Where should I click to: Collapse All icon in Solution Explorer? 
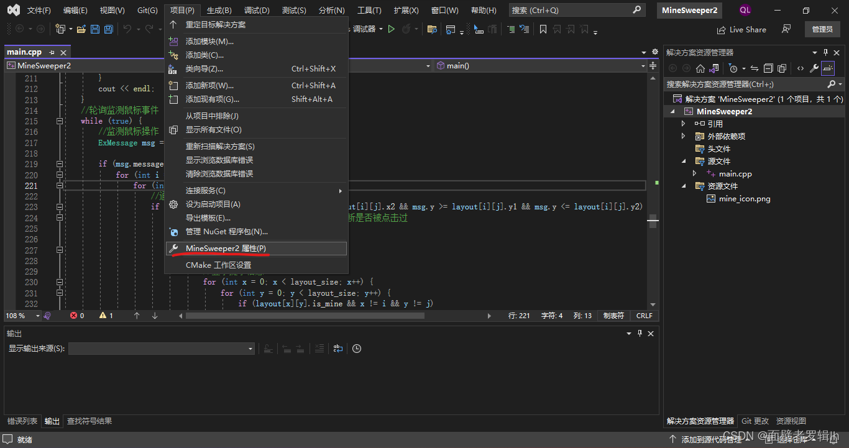tap(768, 68)
